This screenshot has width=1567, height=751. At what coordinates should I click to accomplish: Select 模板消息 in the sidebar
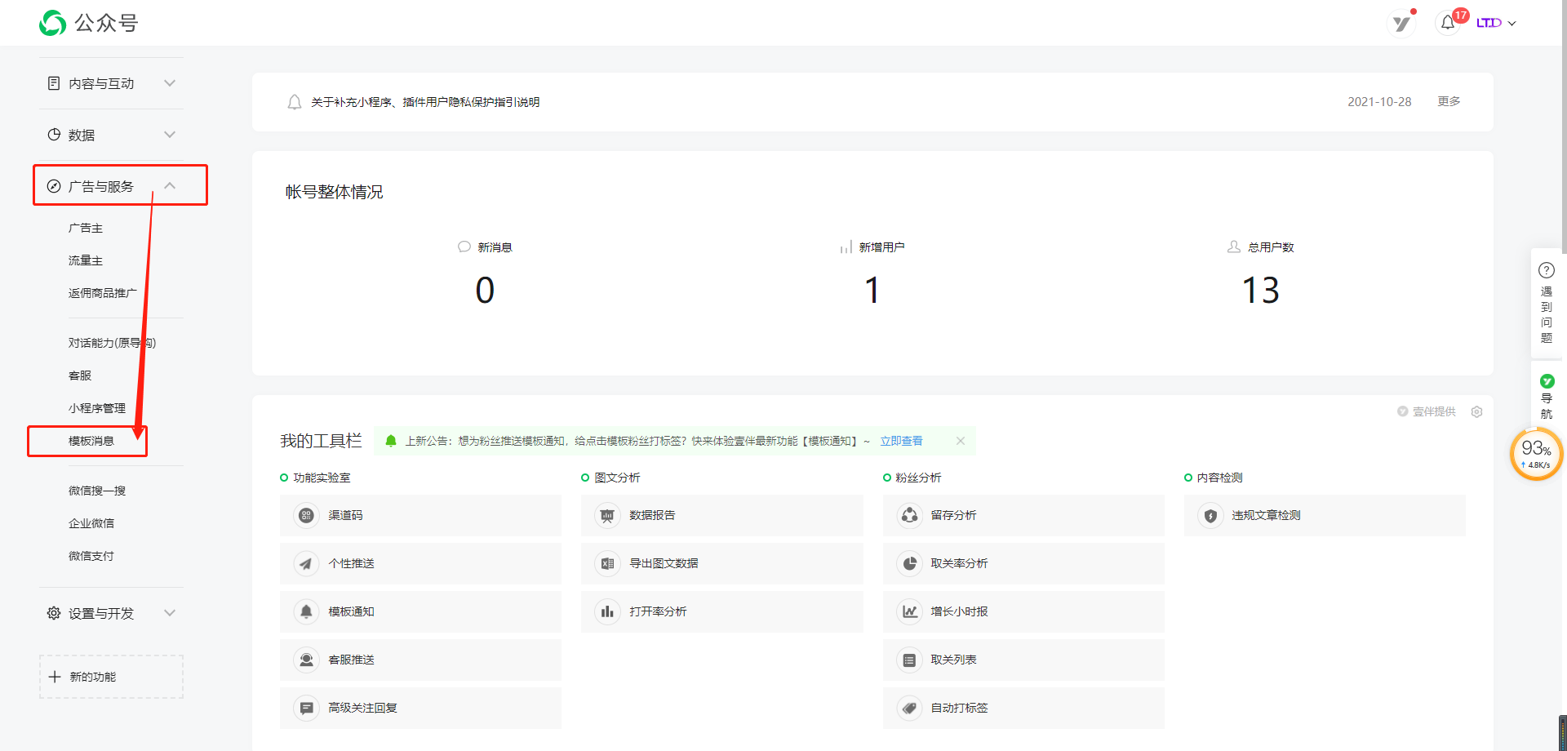(x=91, y=441)
